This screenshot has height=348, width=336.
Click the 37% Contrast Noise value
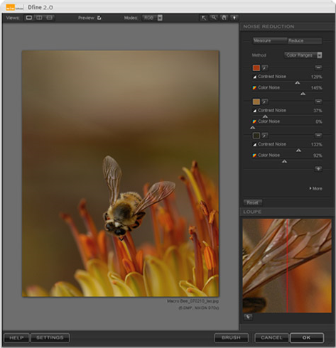pos(318,111)
